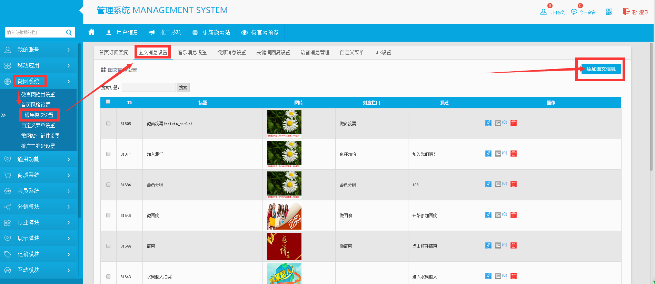The width and height of the screenshot is (655, 284).
Task: Open the 自定义菜单 tab
Action: [x=351, y=52]
